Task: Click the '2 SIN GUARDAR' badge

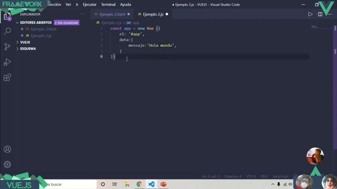Action: tap(66, 23)
